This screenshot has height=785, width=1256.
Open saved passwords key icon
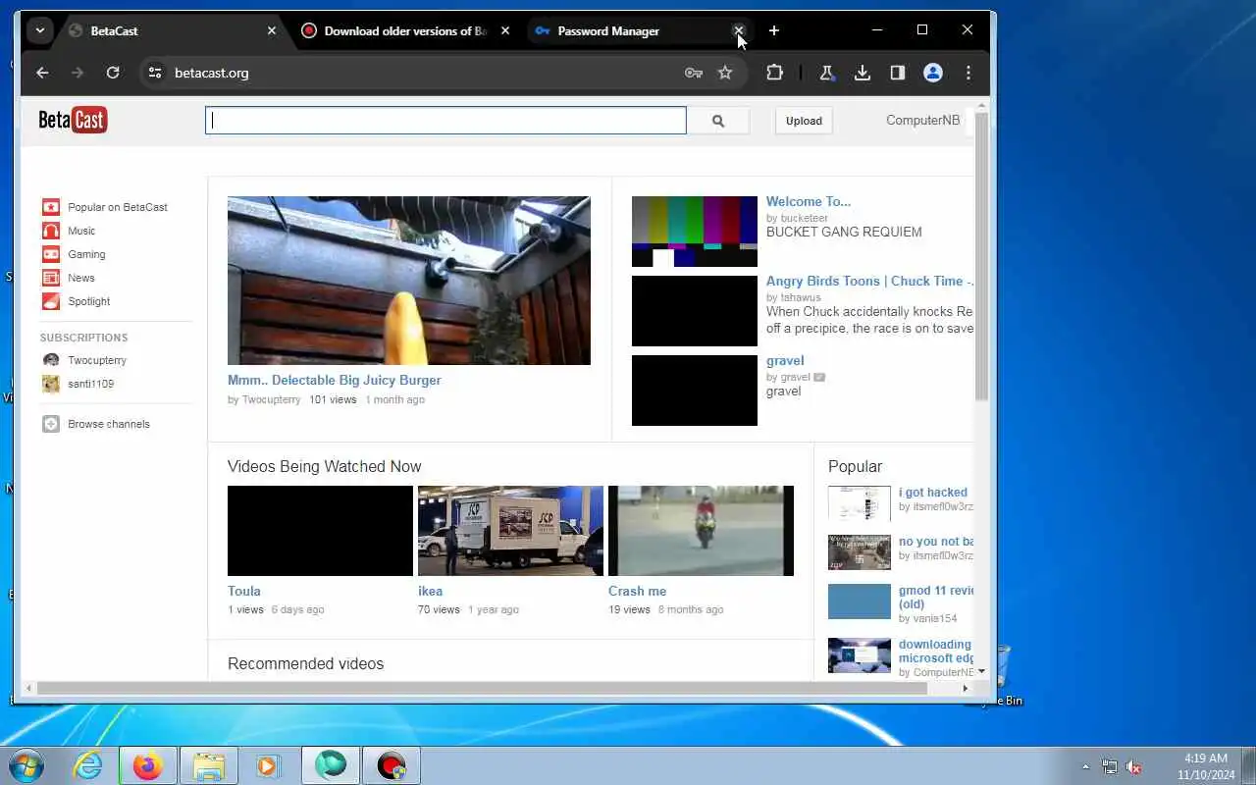point(694,73)
